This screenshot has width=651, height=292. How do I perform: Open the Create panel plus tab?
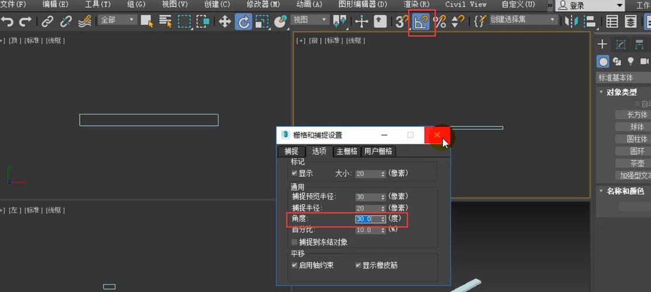click(x=602, y=44)
